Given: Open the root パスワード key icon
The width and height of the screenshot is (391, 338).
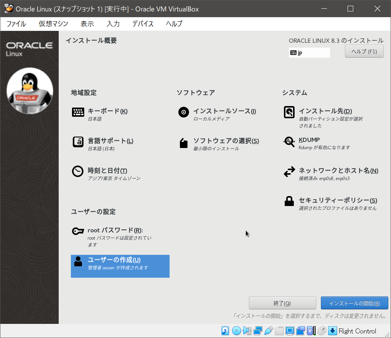Looking at the screenshot, I should [78, 231].
